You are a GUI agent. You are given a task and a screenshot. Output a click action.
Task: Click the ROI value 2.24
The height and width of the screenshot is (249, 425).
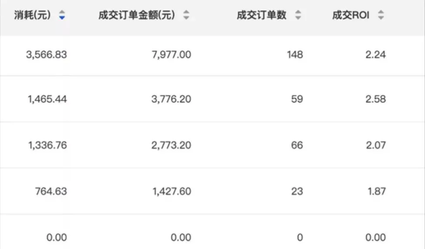click(x=375, y=55)
